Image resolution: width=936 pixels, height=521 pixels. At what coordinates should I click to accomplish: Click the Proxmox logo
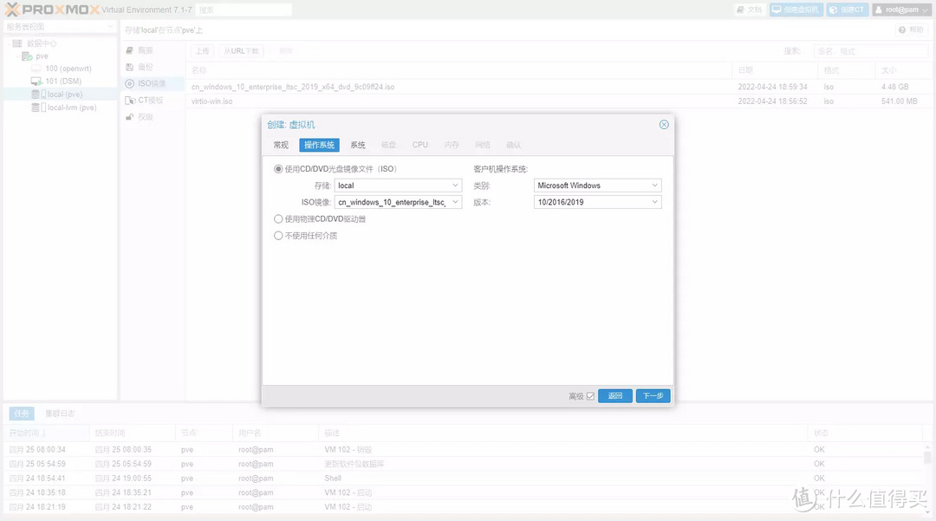[x=52, y=10]
